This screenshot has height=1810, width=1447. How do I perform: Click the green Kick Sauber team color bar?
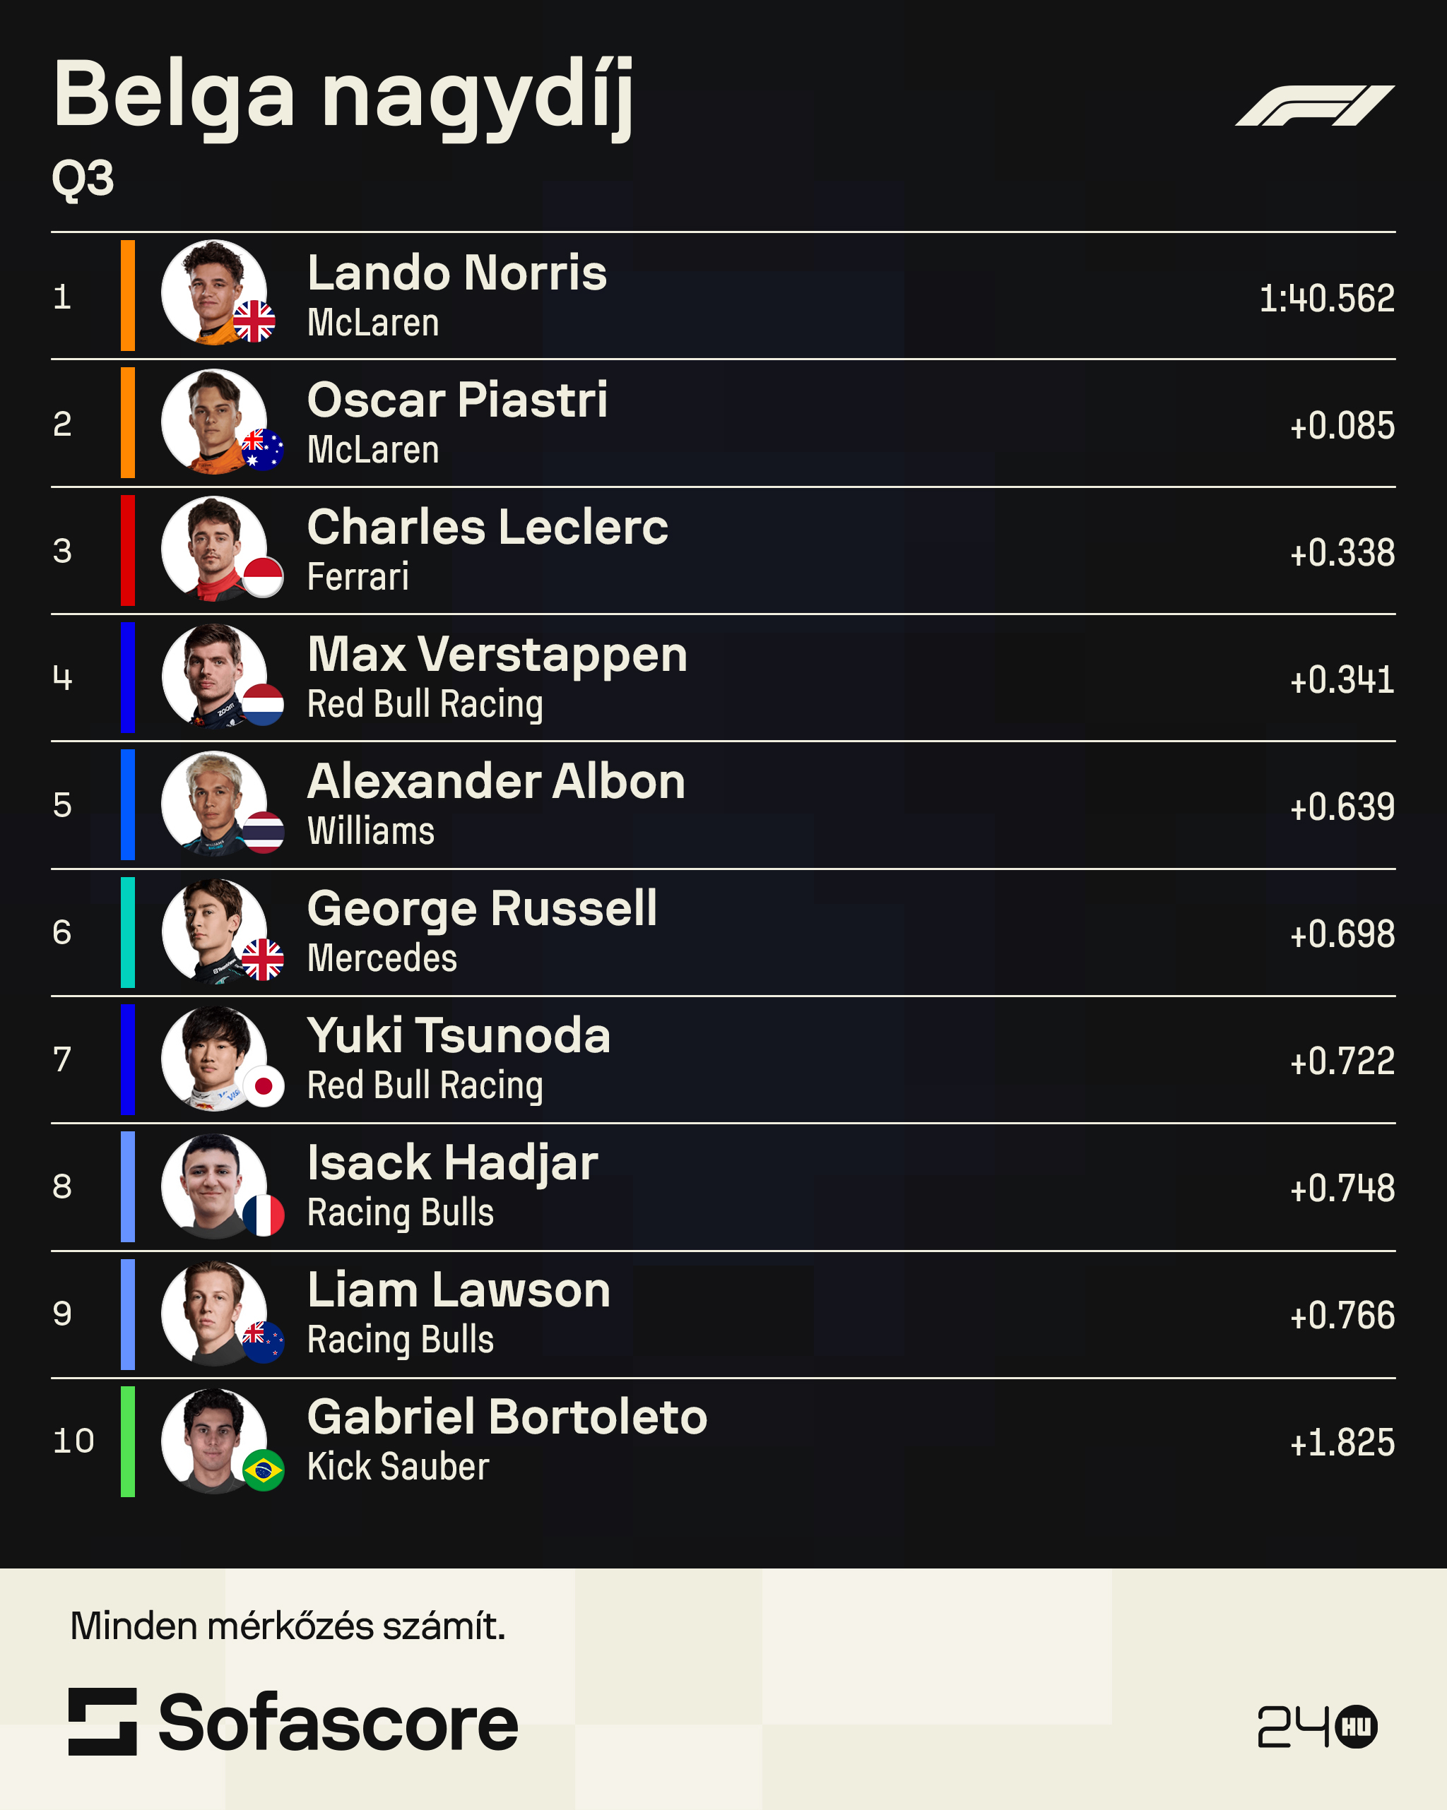pyautogui.click(x=128, y=1441)
